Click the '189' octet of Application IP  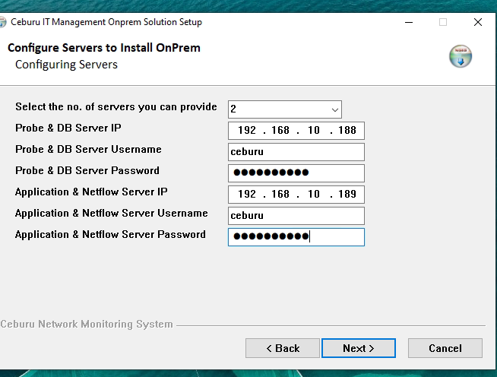click(x=347, y=194)
